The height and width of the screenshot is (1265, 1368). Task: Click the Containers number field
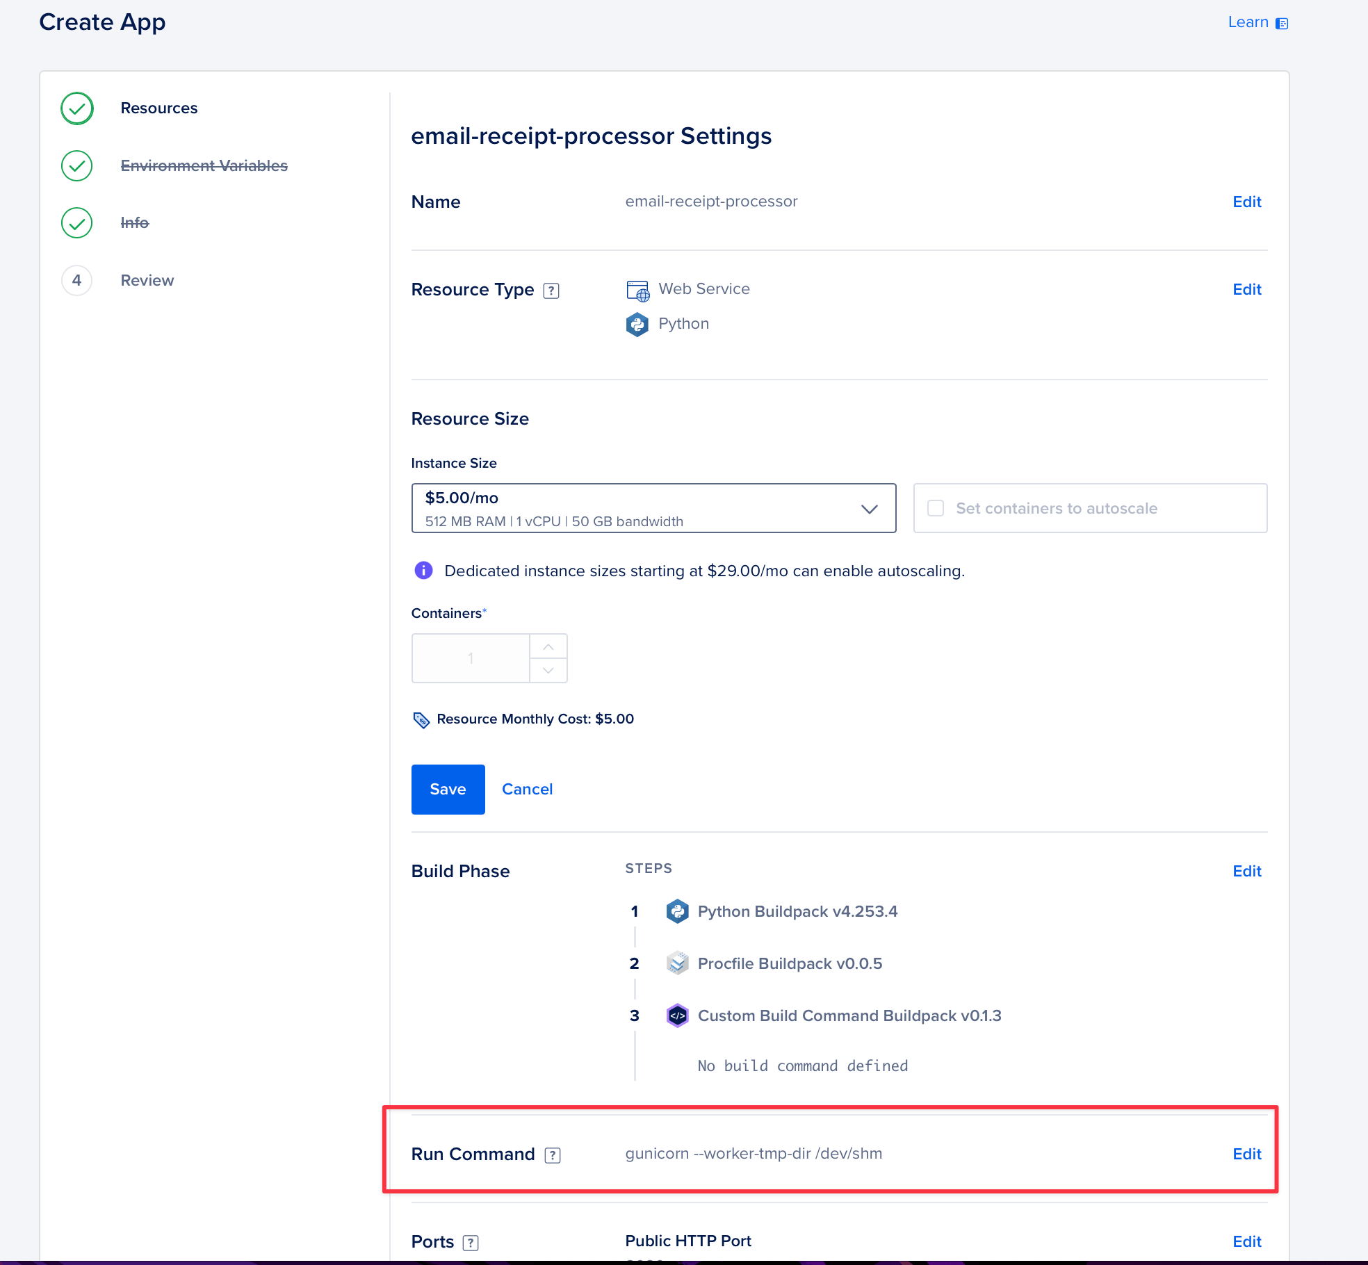coord(471,658)
